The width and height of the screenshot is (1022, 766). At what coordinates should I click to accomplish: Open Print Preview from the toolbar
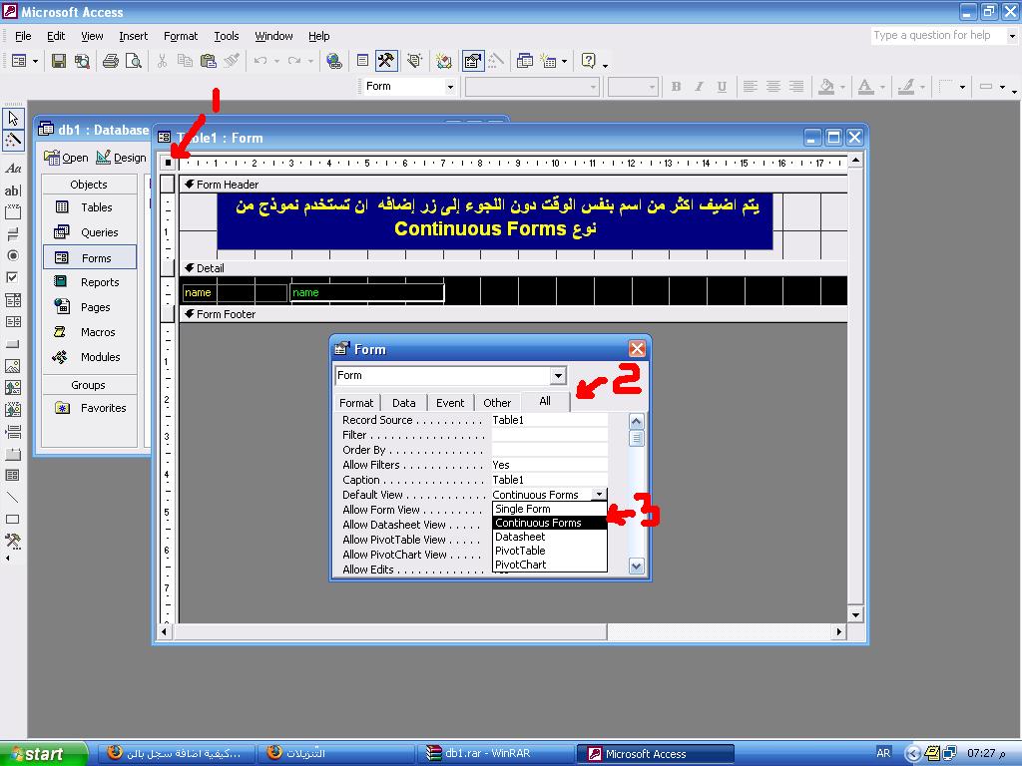tap(134, 61)
